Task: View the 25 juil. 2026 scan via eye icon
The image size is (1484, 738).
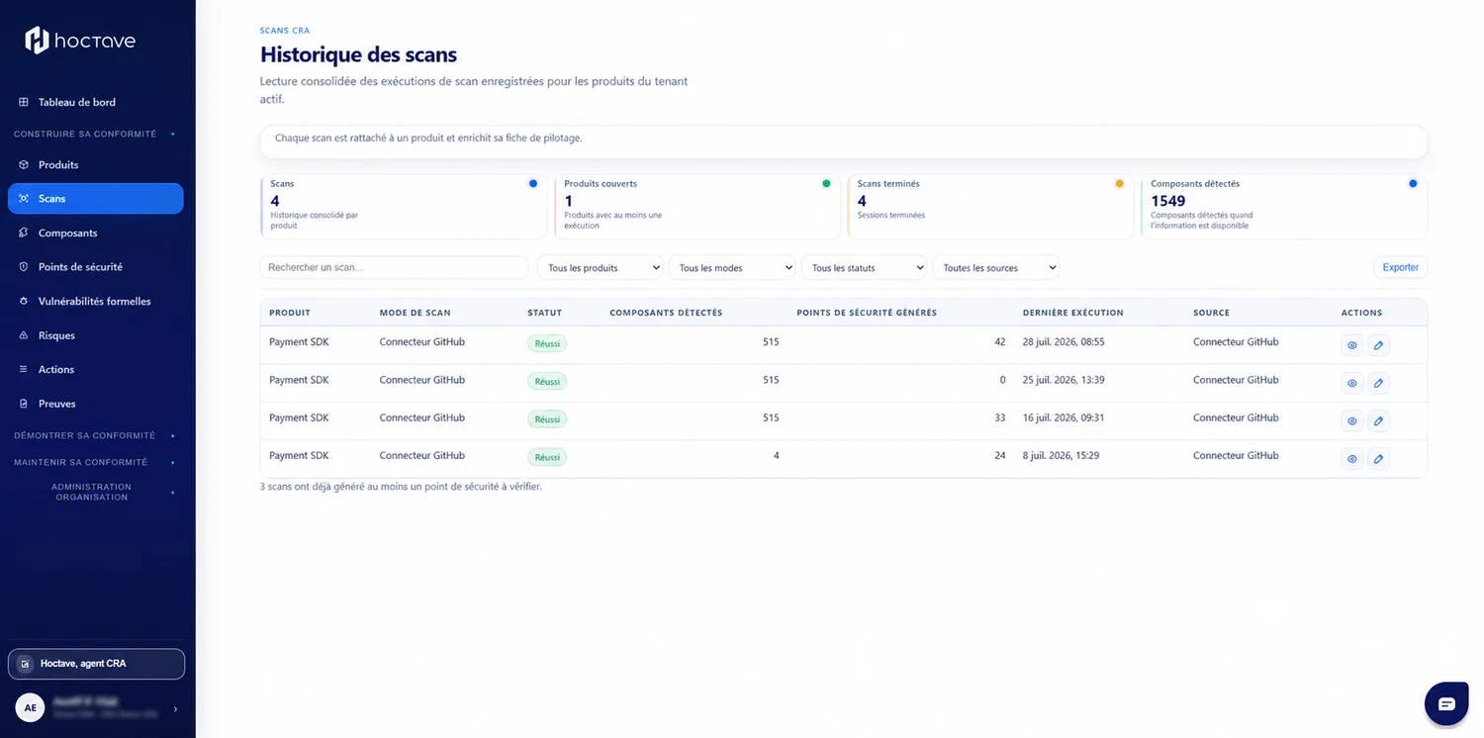Action: tap(1351, 383)
